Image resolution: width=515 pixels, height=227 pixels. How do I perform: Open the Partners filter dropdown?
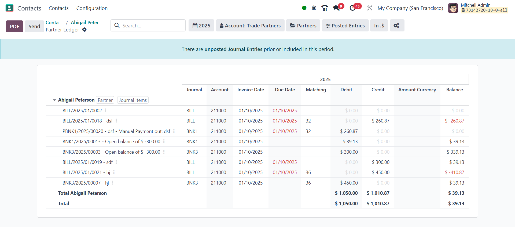[x=303, y=26]
